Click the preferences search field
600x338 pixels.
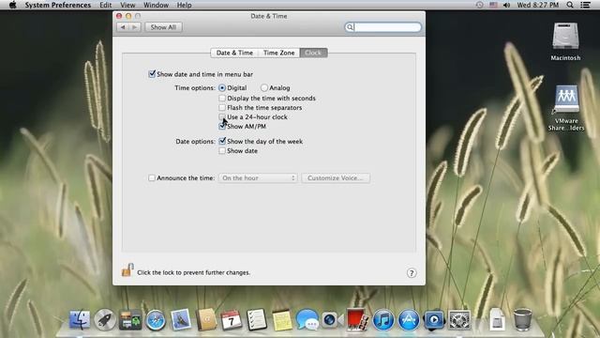(x=383, y=27)
